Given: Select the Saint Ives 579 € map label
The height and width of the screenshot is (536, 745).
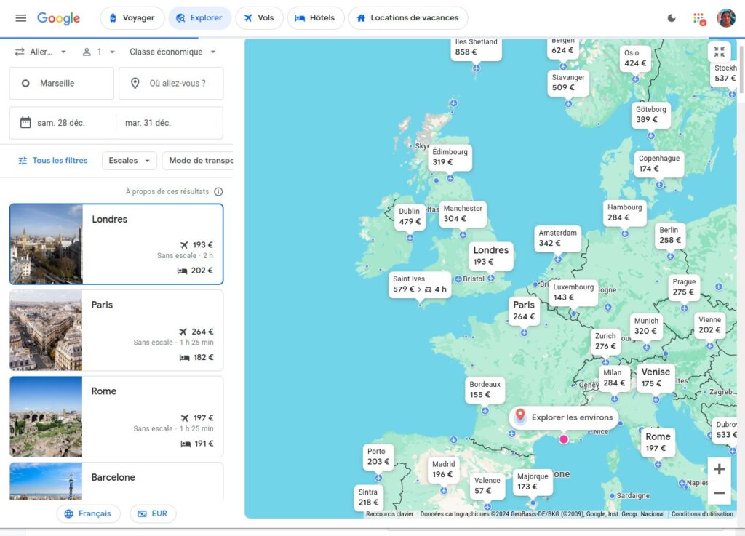Looking at the screenshot, I should (420, 284).
